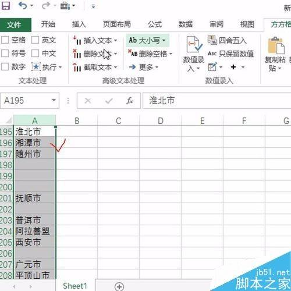
Task: Click the 只保留数值 tool
Action: [x=230, y=54]
